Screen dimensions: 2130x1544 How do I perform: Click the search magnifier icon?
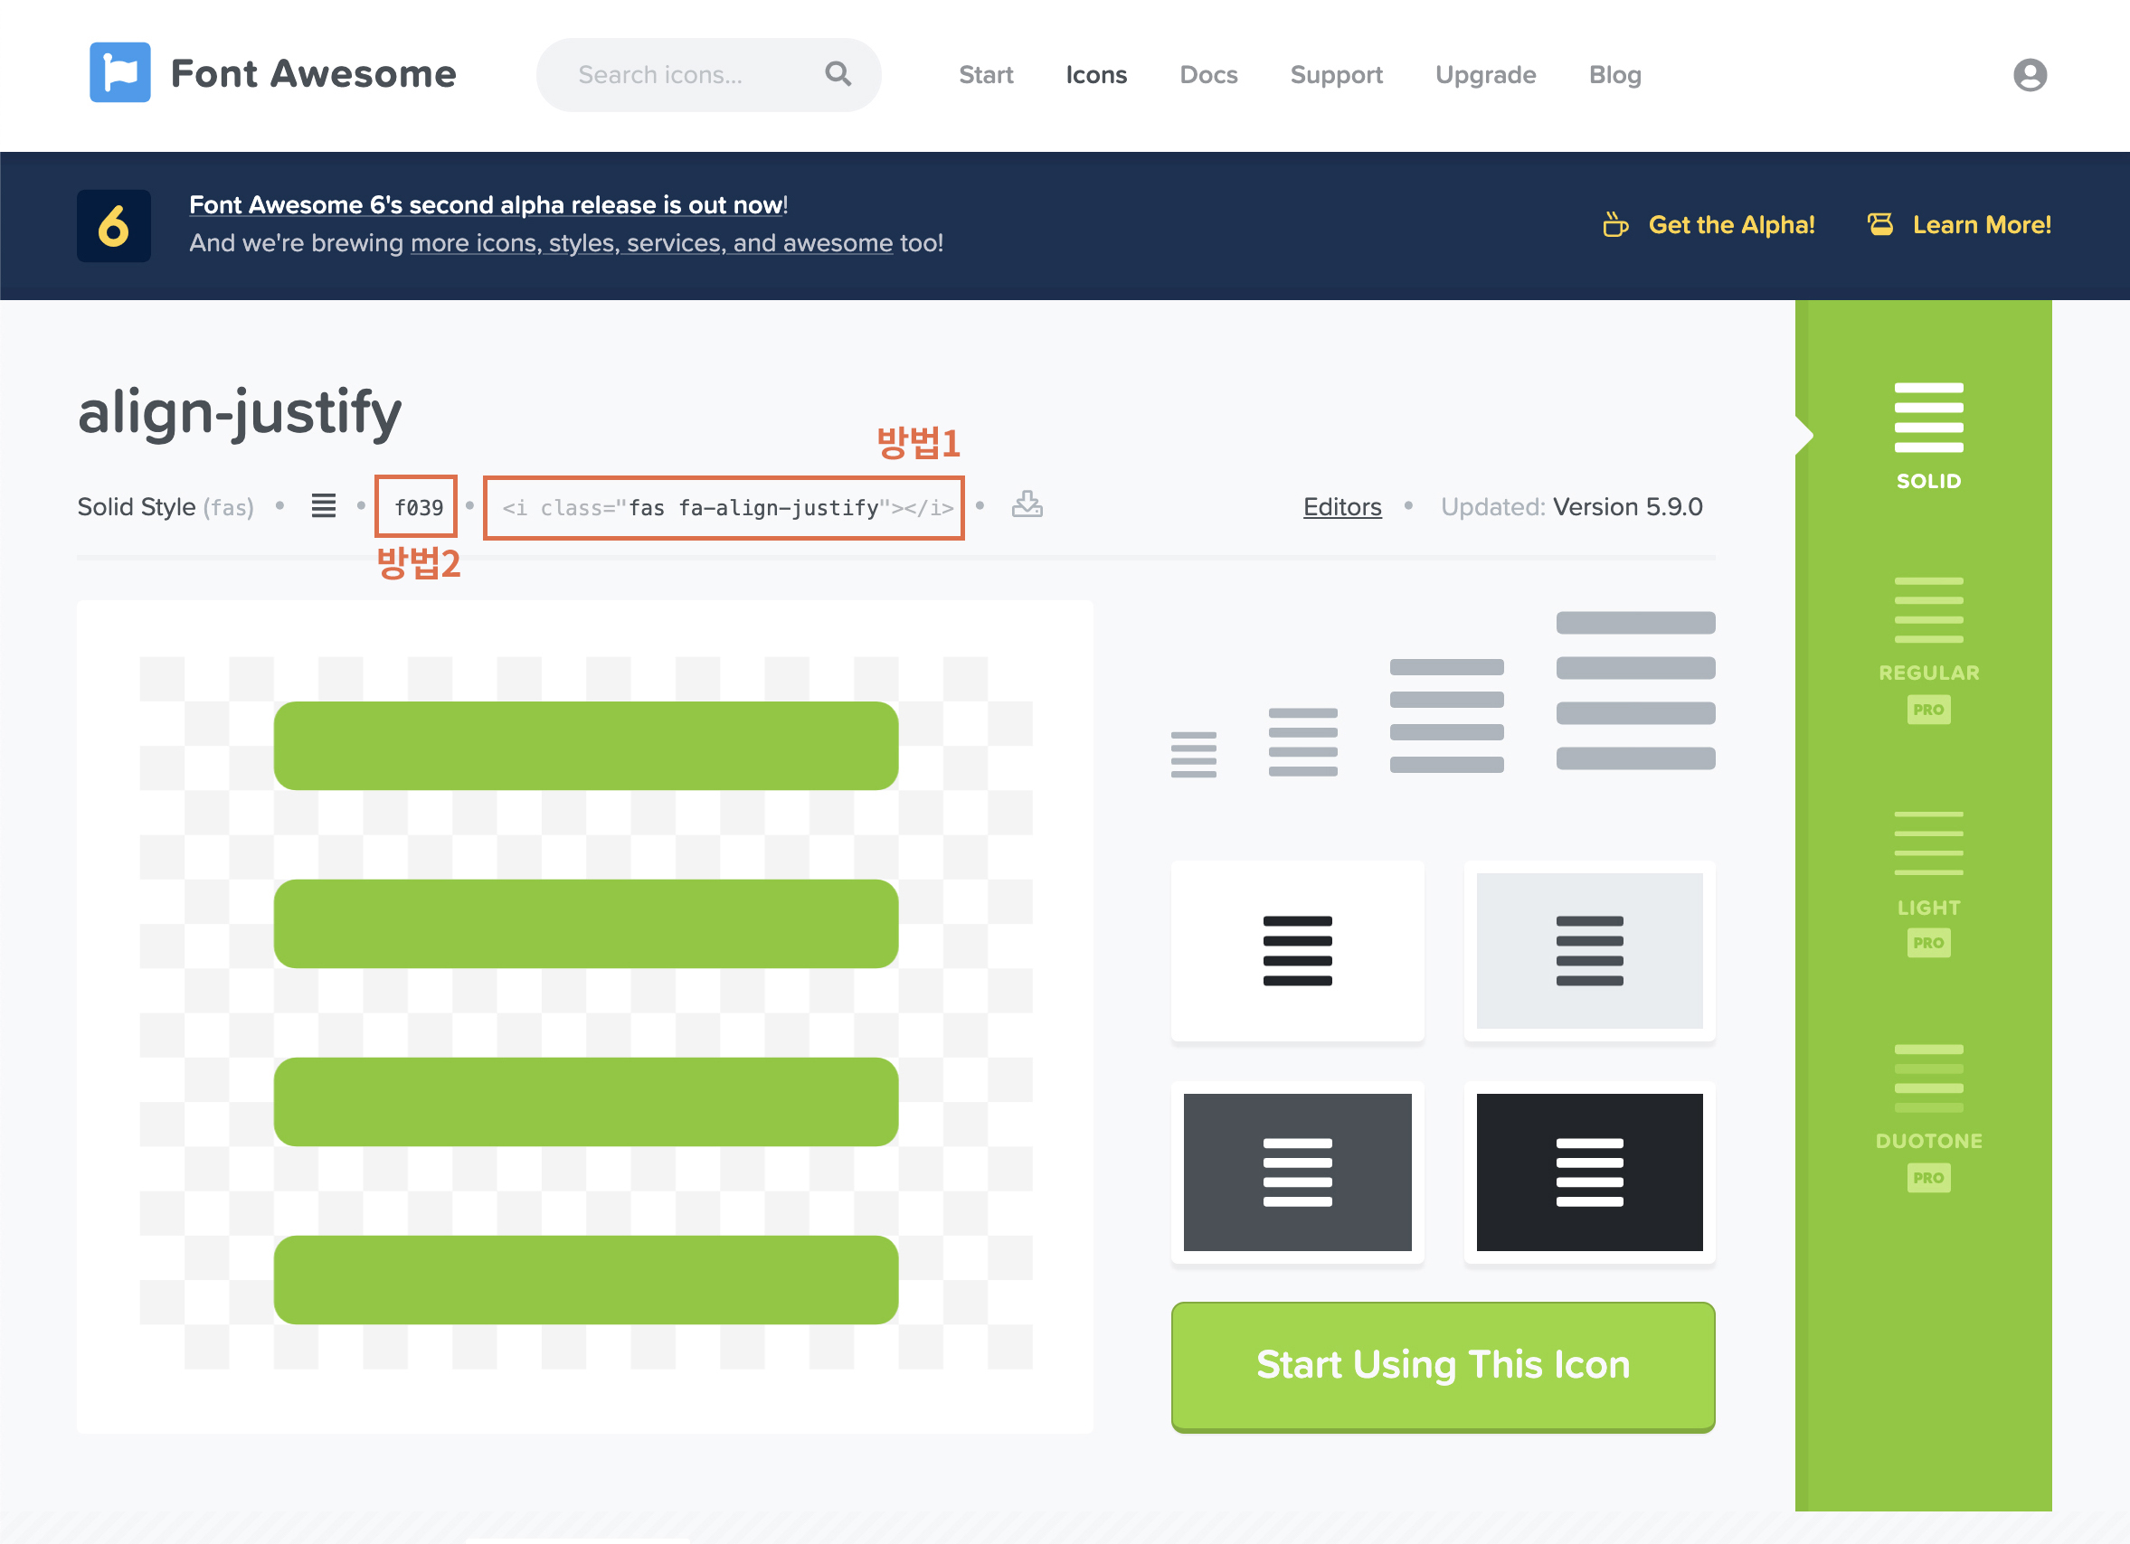coord(838,74)
